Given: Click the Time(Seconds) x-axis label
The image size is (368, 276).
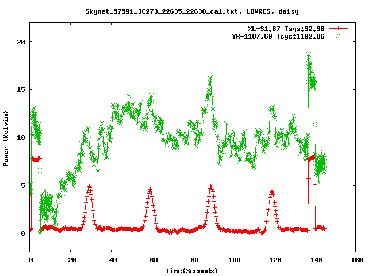Looking at the screenshot, I should pyautogui.click(x=192, y=271).
